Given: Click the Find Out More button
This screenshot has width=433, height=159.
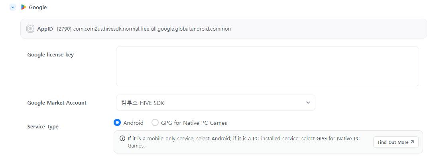Looking at the screenshot, I should point(396,142).
